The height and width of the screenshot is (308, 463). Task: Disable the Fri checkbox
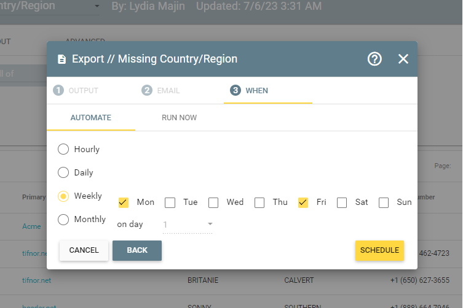[303, 202]
